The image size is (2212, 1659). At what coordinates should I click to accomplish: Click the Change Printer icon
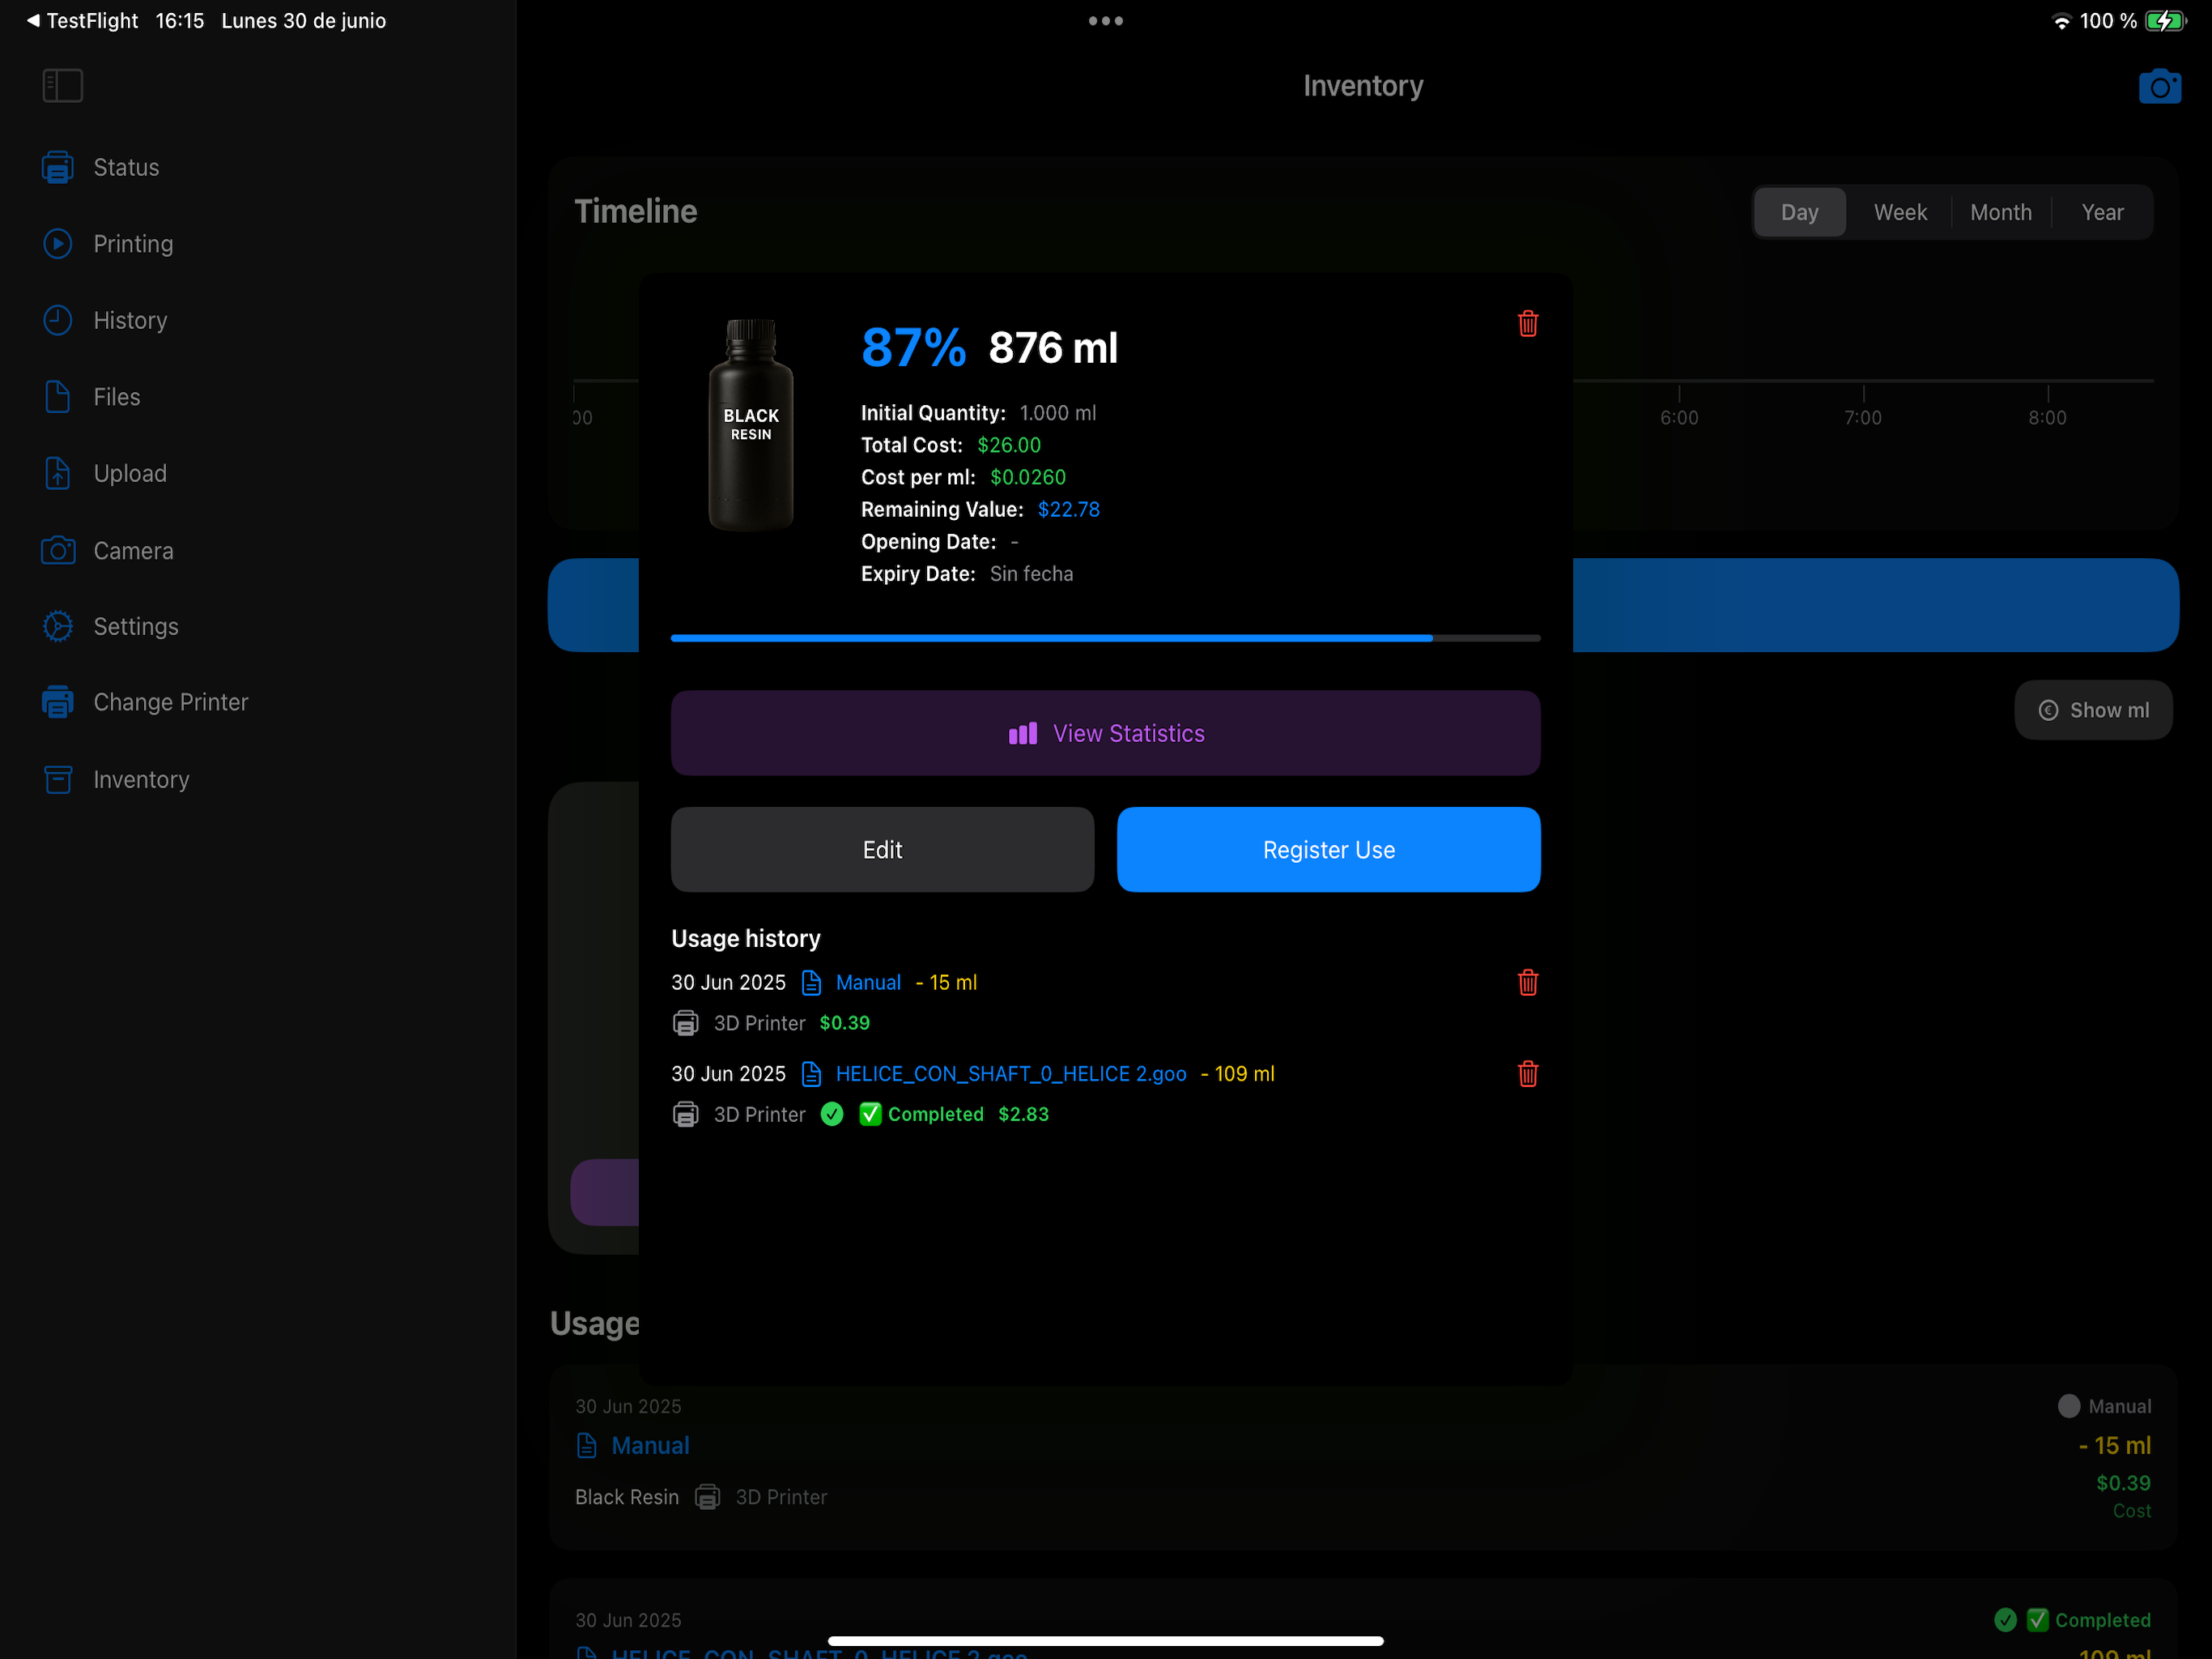(x=58, y=702)
